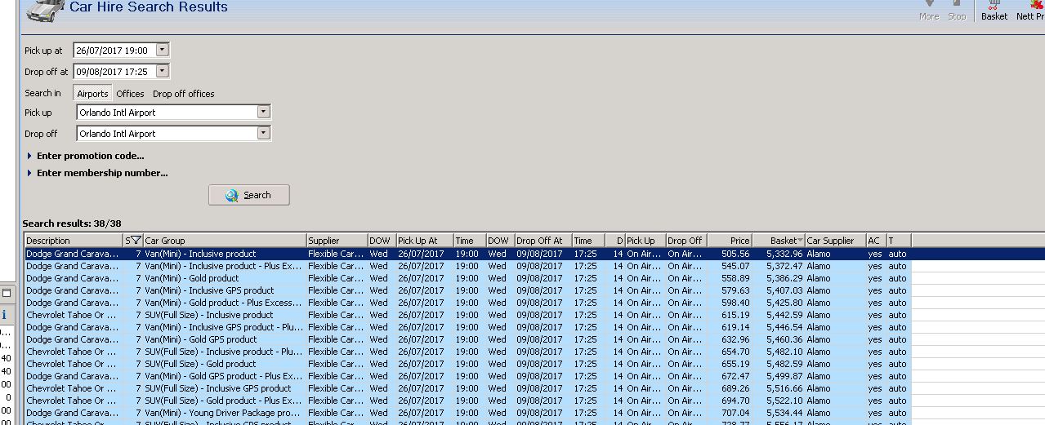Open the Drop off at date dropdown
Screen dimensions: 1045x425
coord(162,71)
